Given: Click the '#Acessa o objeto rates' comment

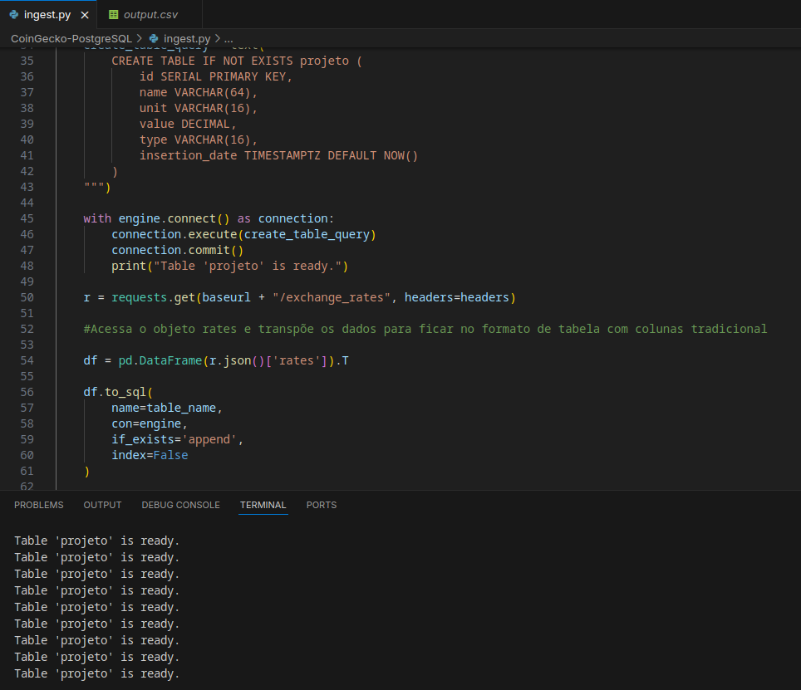Looking at the screenshot, I should click(x=425, y=329).
